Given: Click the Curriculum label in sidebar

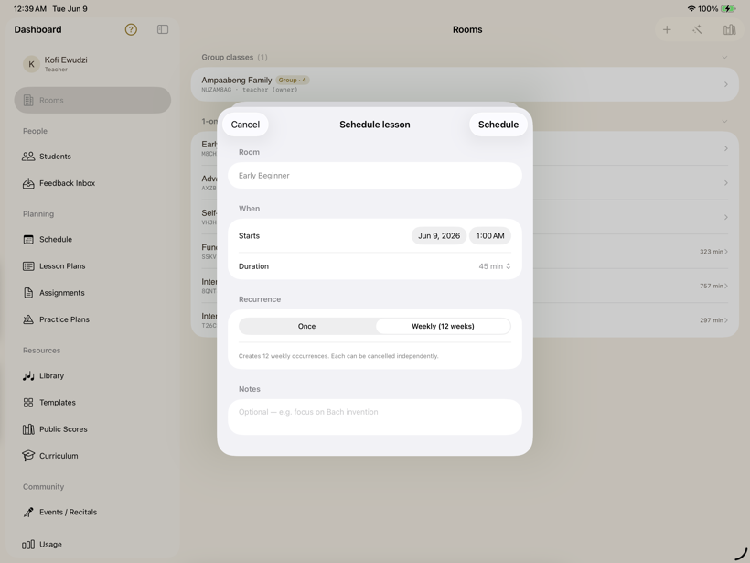Looking at the screenshot, I should point(59,456).
